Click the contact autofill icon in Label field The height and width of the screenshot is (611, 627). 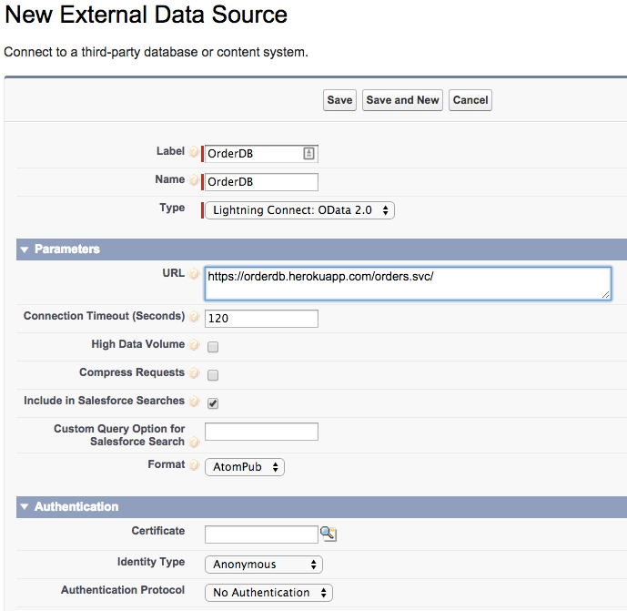pos(308,154)
